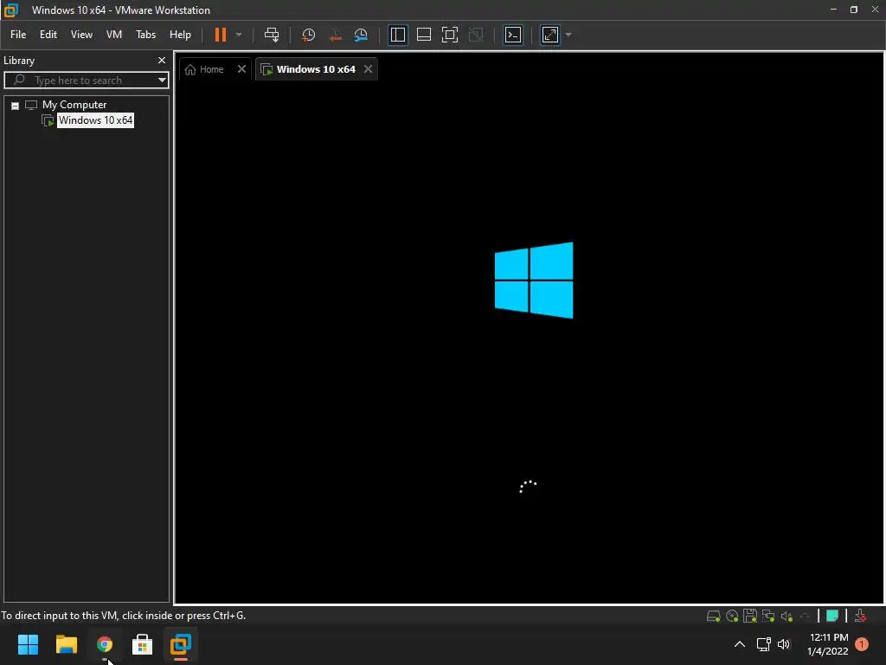Click the hard disk status icon
The height and width of the screenshot is (665, 886).
713,617
